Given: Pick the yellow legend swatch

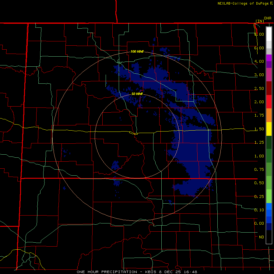Looking at the screenshot, I should coord(269,129).
